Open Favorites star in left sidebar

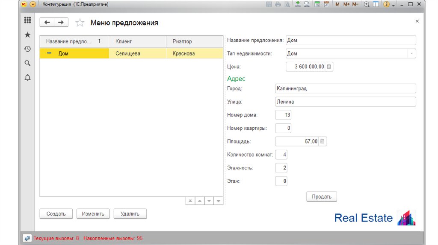(x=27, y=35)
